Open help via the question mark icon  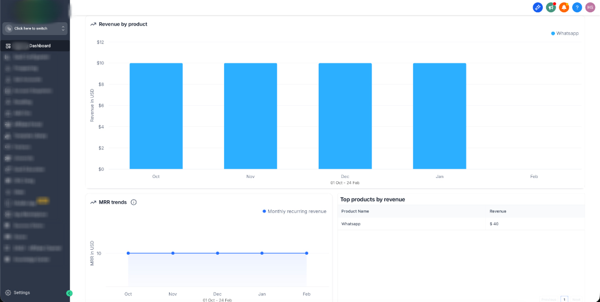tap(577, 7)
